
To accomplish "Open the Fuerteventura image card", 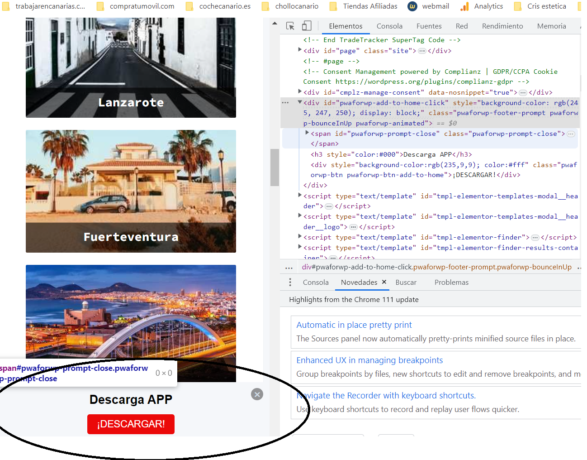I will point(131,192).
